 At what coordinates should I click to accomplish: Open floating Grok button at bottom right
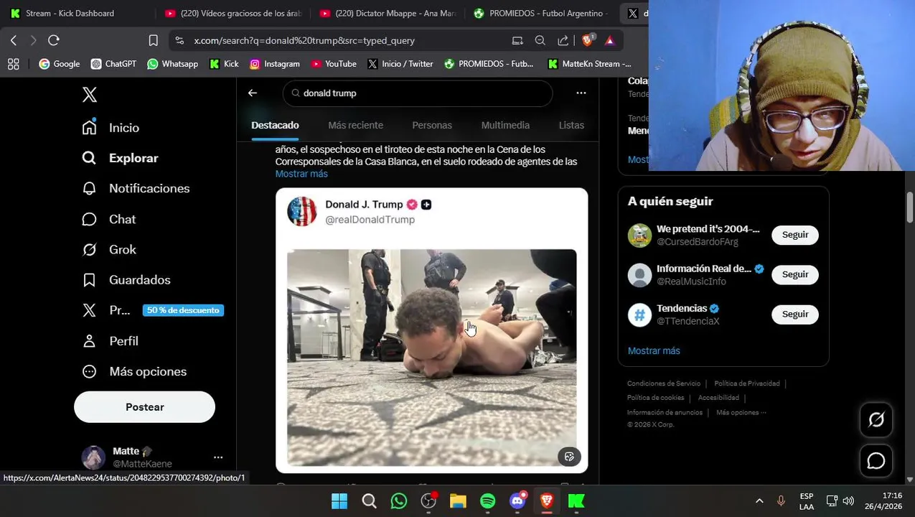(x=876, y=420)
